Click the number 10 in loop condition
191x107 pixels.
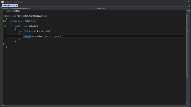(42, 31)
